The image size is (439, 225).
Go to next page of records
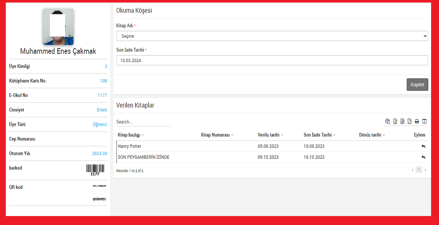425,170
